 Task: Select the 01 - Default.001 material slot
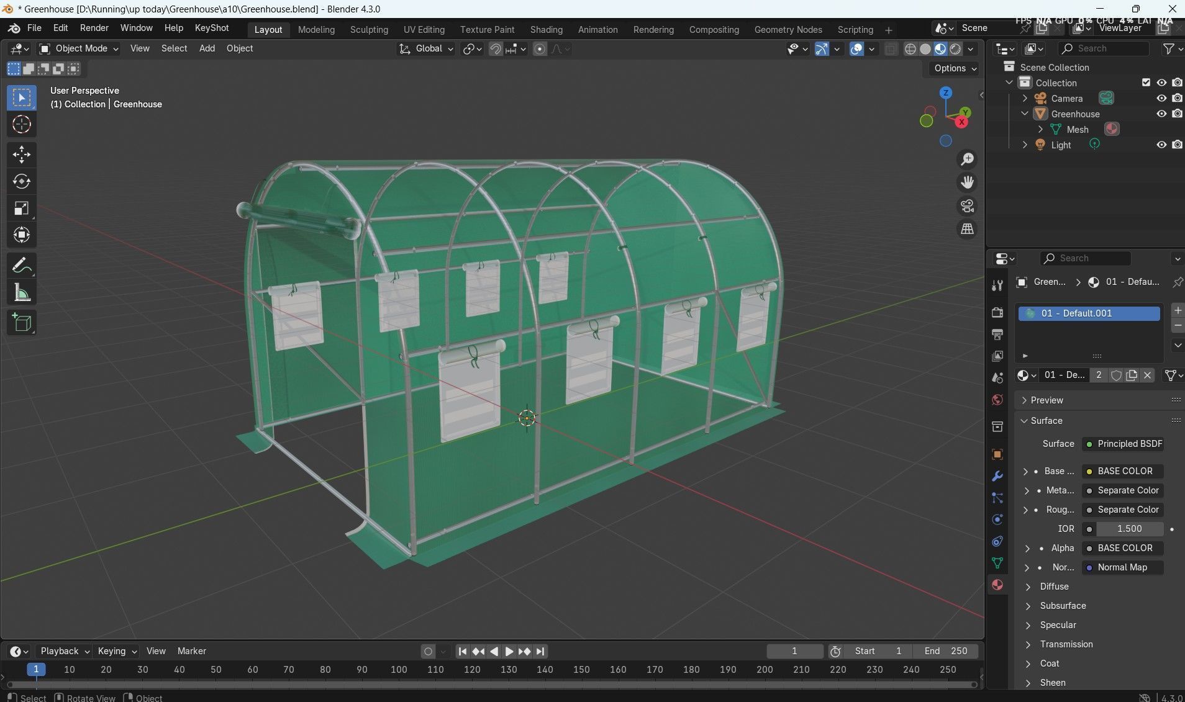pyautogui.click(x=1089, y=313)
